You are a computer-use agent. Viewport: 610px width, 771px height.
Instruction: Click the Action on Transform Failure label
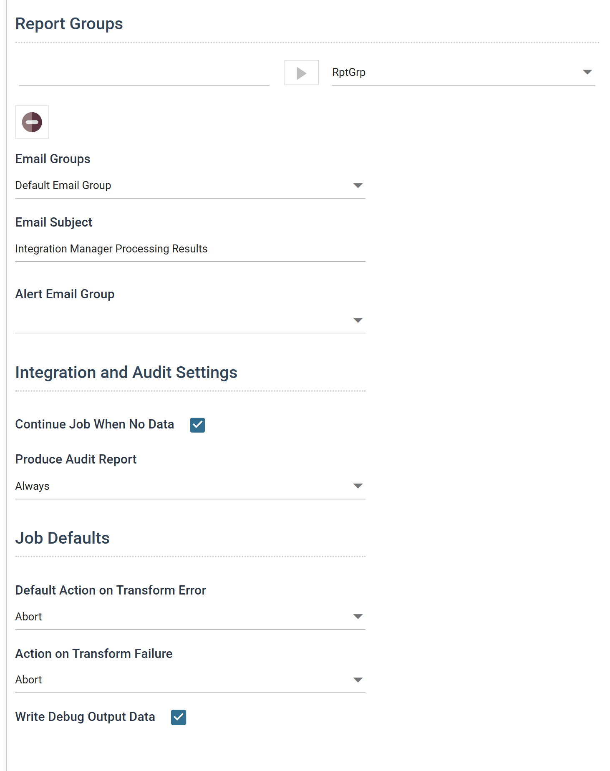[x=94, y=654]
